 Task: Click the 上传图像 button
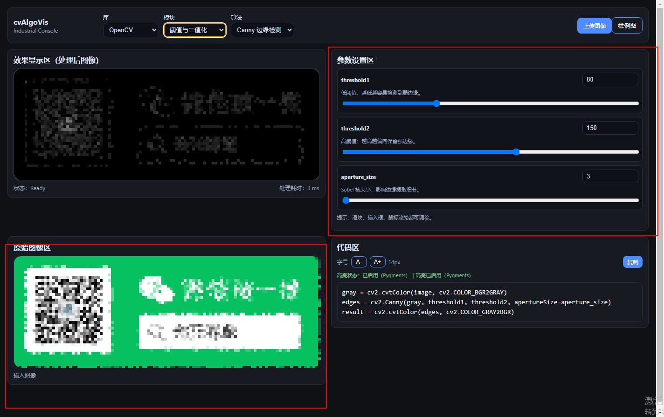point(595,26)
